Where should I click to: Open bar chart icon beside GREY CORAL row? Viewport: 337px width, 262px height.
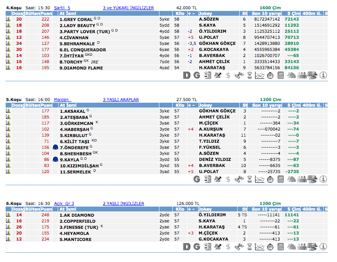(8, 19)
